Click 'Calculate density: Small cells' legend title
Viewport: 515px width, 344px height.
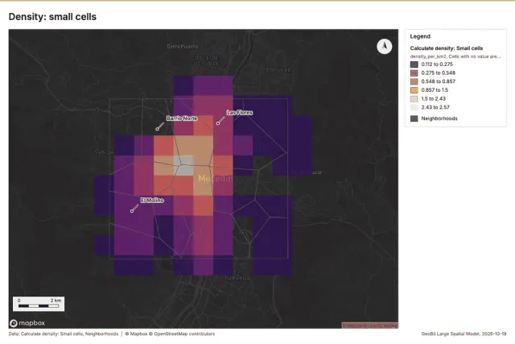[x=447, y=48]
